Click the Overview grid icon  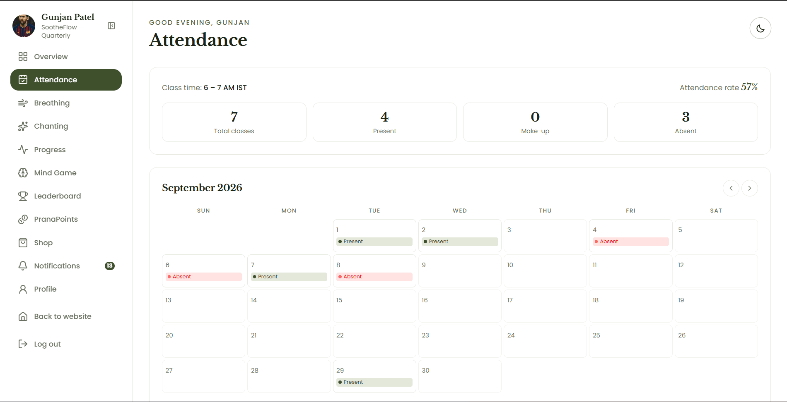tap(23, 57)
